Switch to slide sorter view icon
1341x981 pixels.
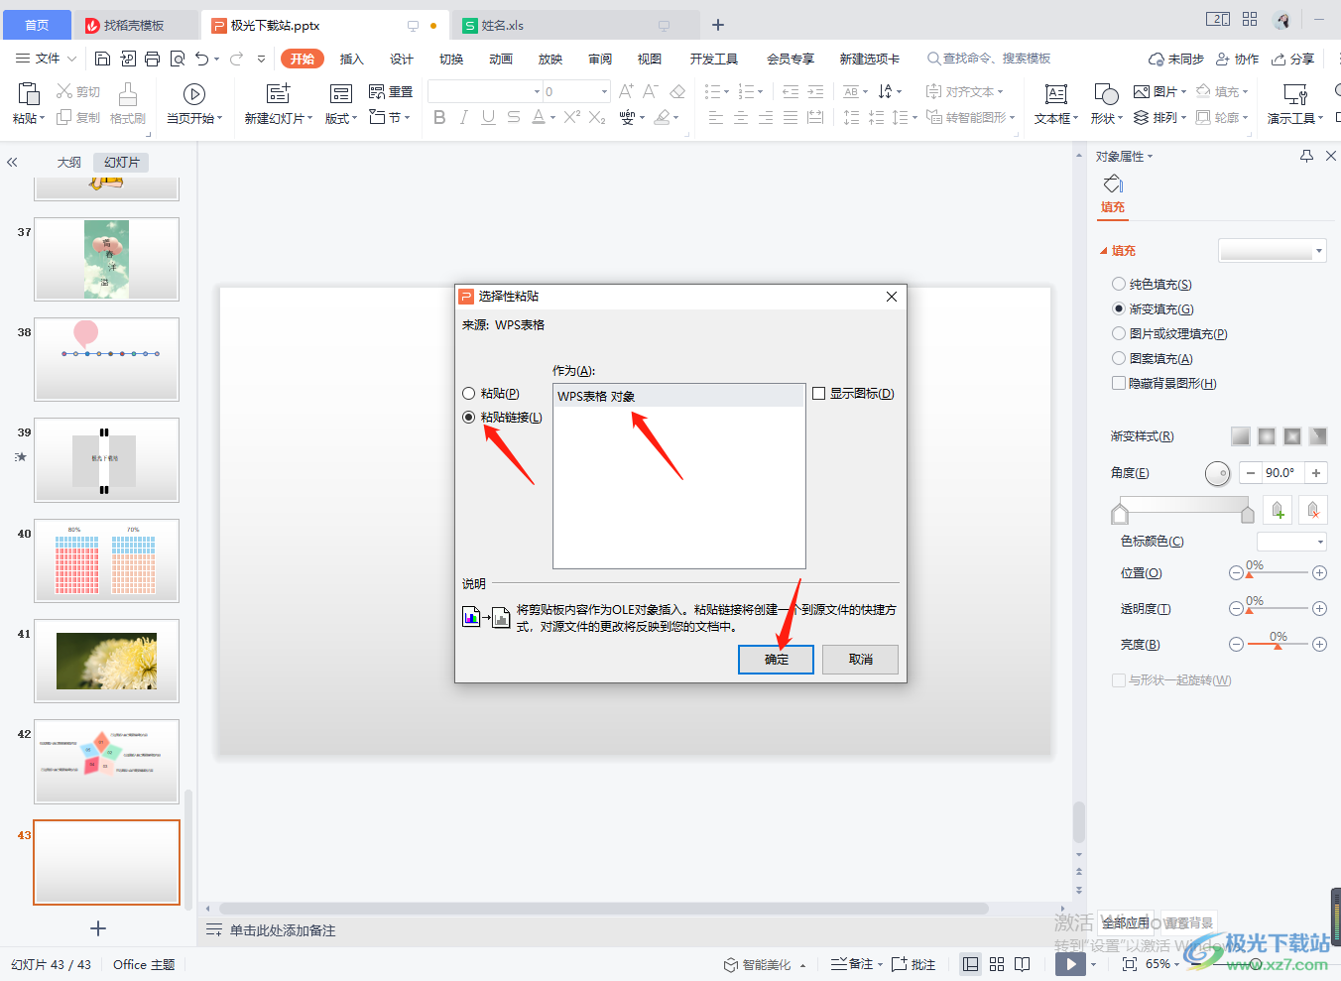pyautogui.click(x=997, y=964)
